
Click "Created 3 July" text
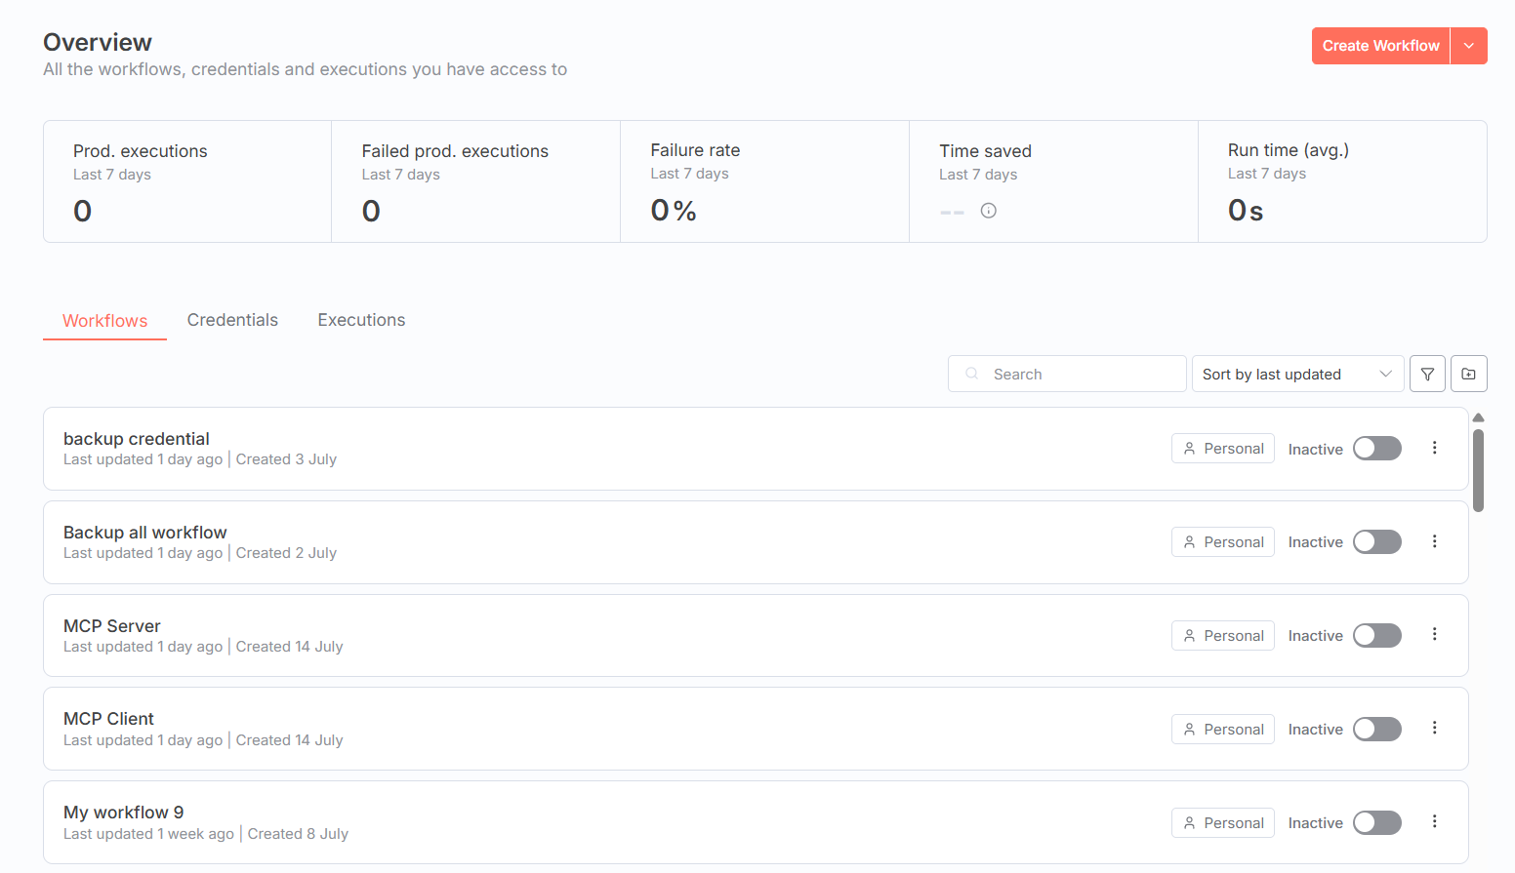286,459
